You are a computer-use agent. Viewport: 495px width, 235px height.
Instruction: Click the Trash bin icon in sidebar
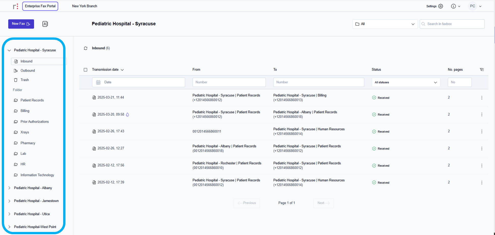pyautogui.click(x=16, y=80)
